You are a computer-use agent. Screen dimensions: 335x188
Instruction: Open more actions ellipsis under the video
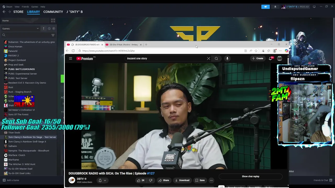(211, 180)
